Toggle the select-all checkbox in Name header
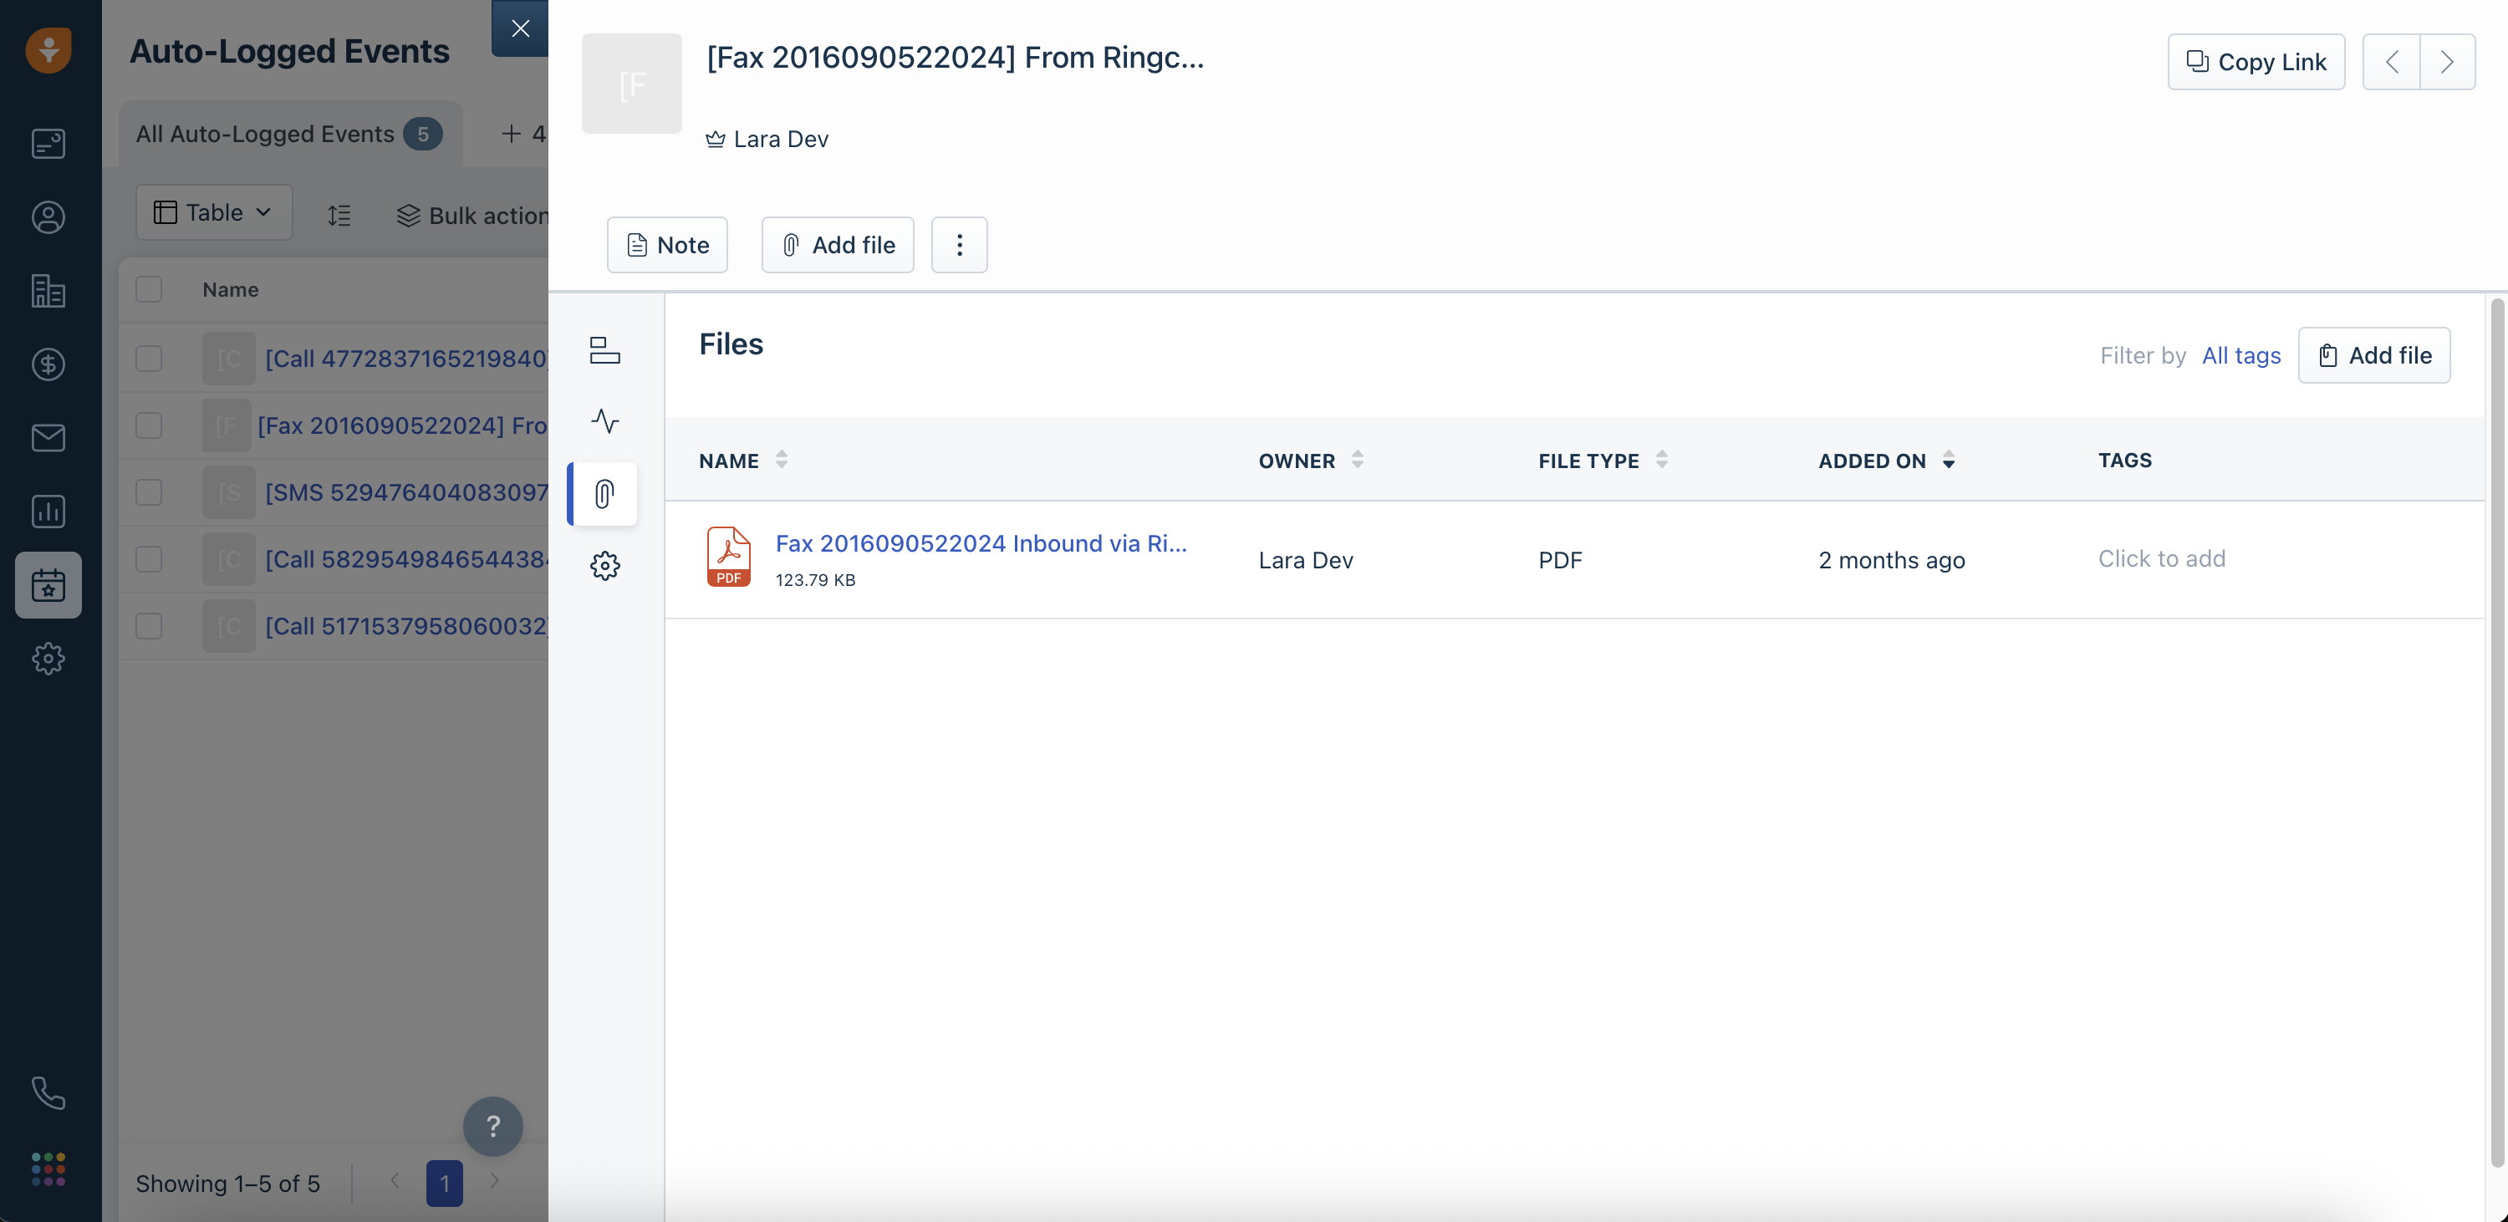Screen dimensions: 2508x1222 [149, 289]
